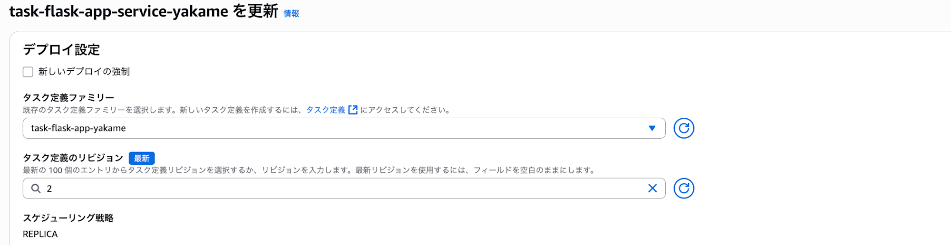Click the タスク定義のリビジョン field label
This screenshot has height=245, width=951.
click(73, 158)
